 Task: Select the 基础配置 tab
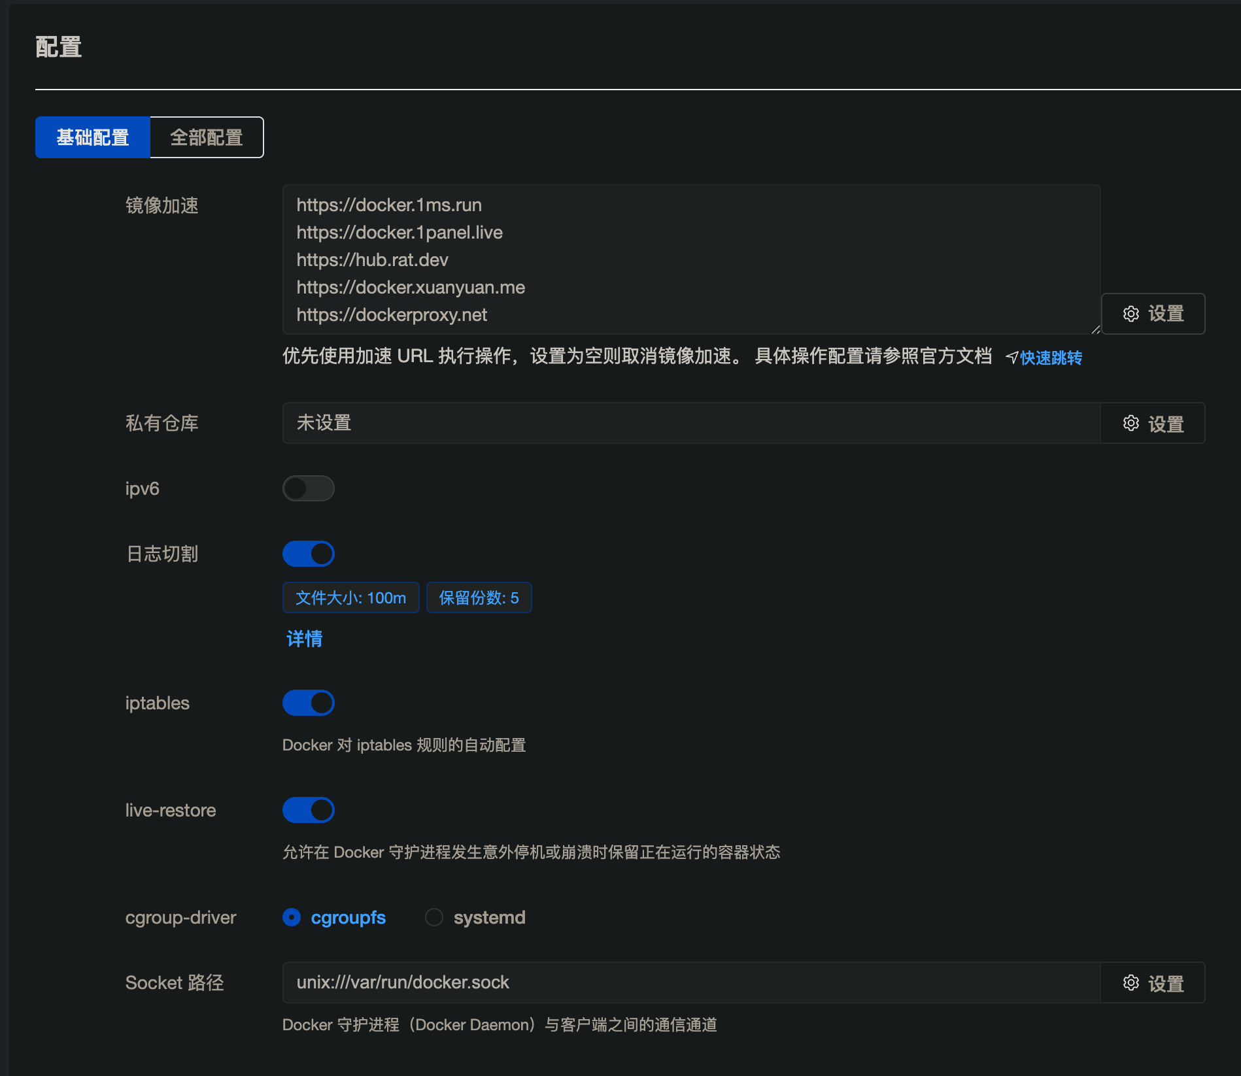coord(93,137)
